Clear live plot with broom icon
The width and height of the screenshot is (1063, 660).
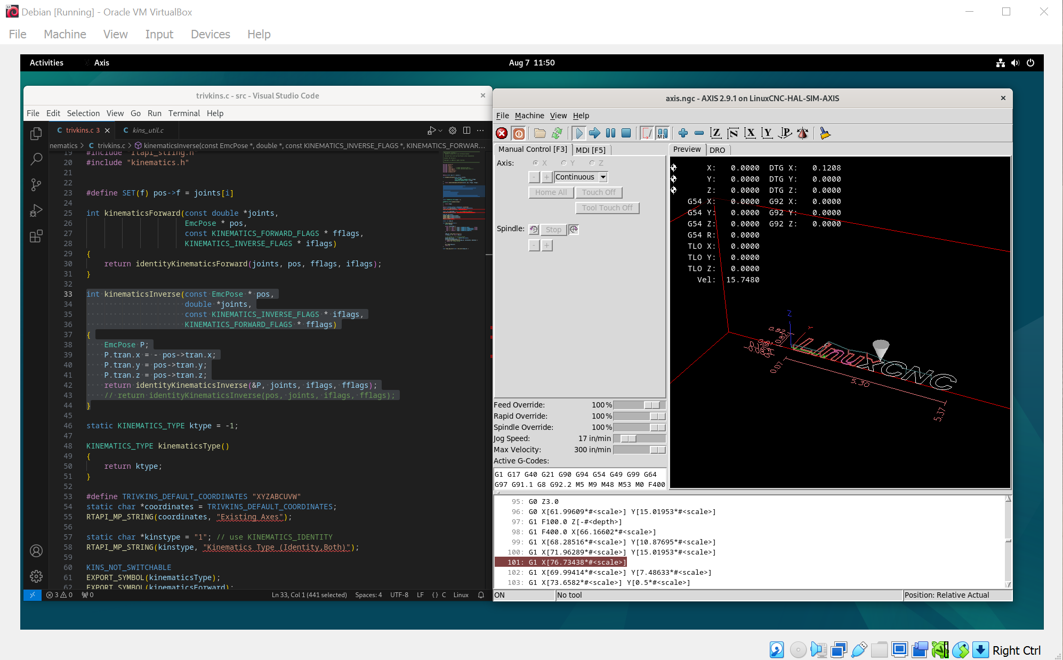click(825, 133)
